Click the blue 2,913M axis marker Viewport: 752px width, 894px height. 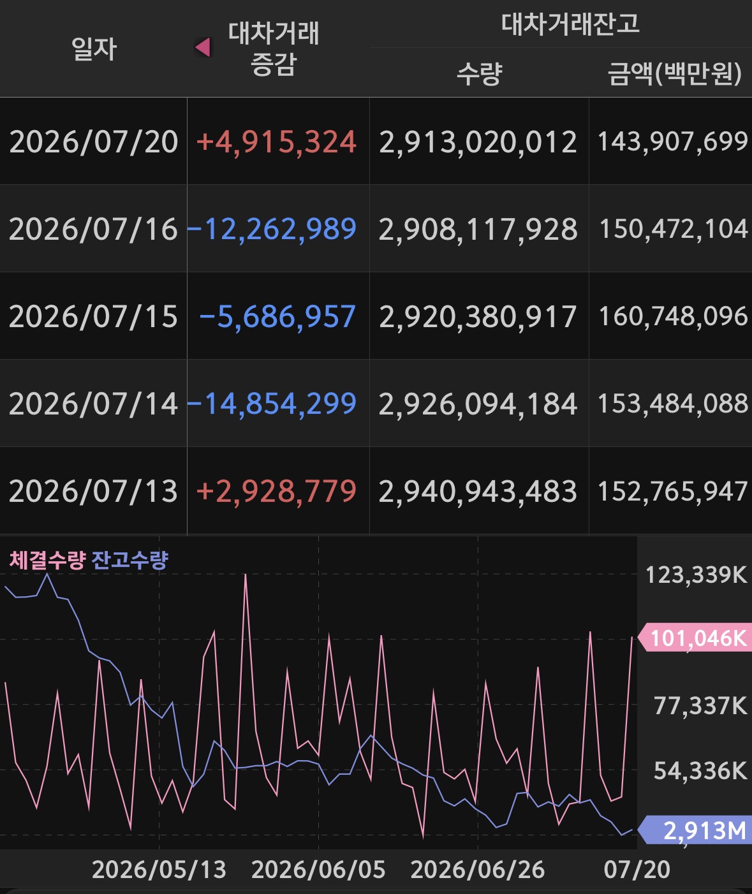(x=695, y=830)
